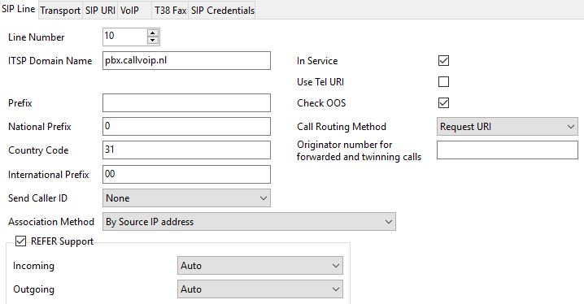Click the Call Routing Method label
The image size is (584, 304).
342,127
